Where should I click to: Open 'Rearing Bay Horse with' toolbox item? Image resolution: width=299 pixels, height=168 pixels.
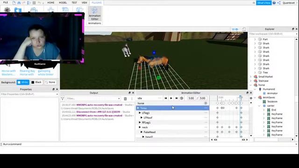(x=28, y=73)
